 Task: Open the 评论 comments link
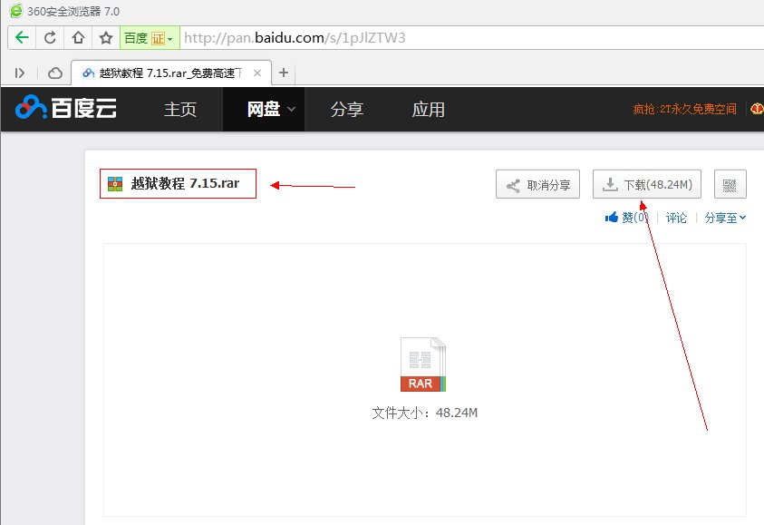pyautogui.click(x=675, y=218)
